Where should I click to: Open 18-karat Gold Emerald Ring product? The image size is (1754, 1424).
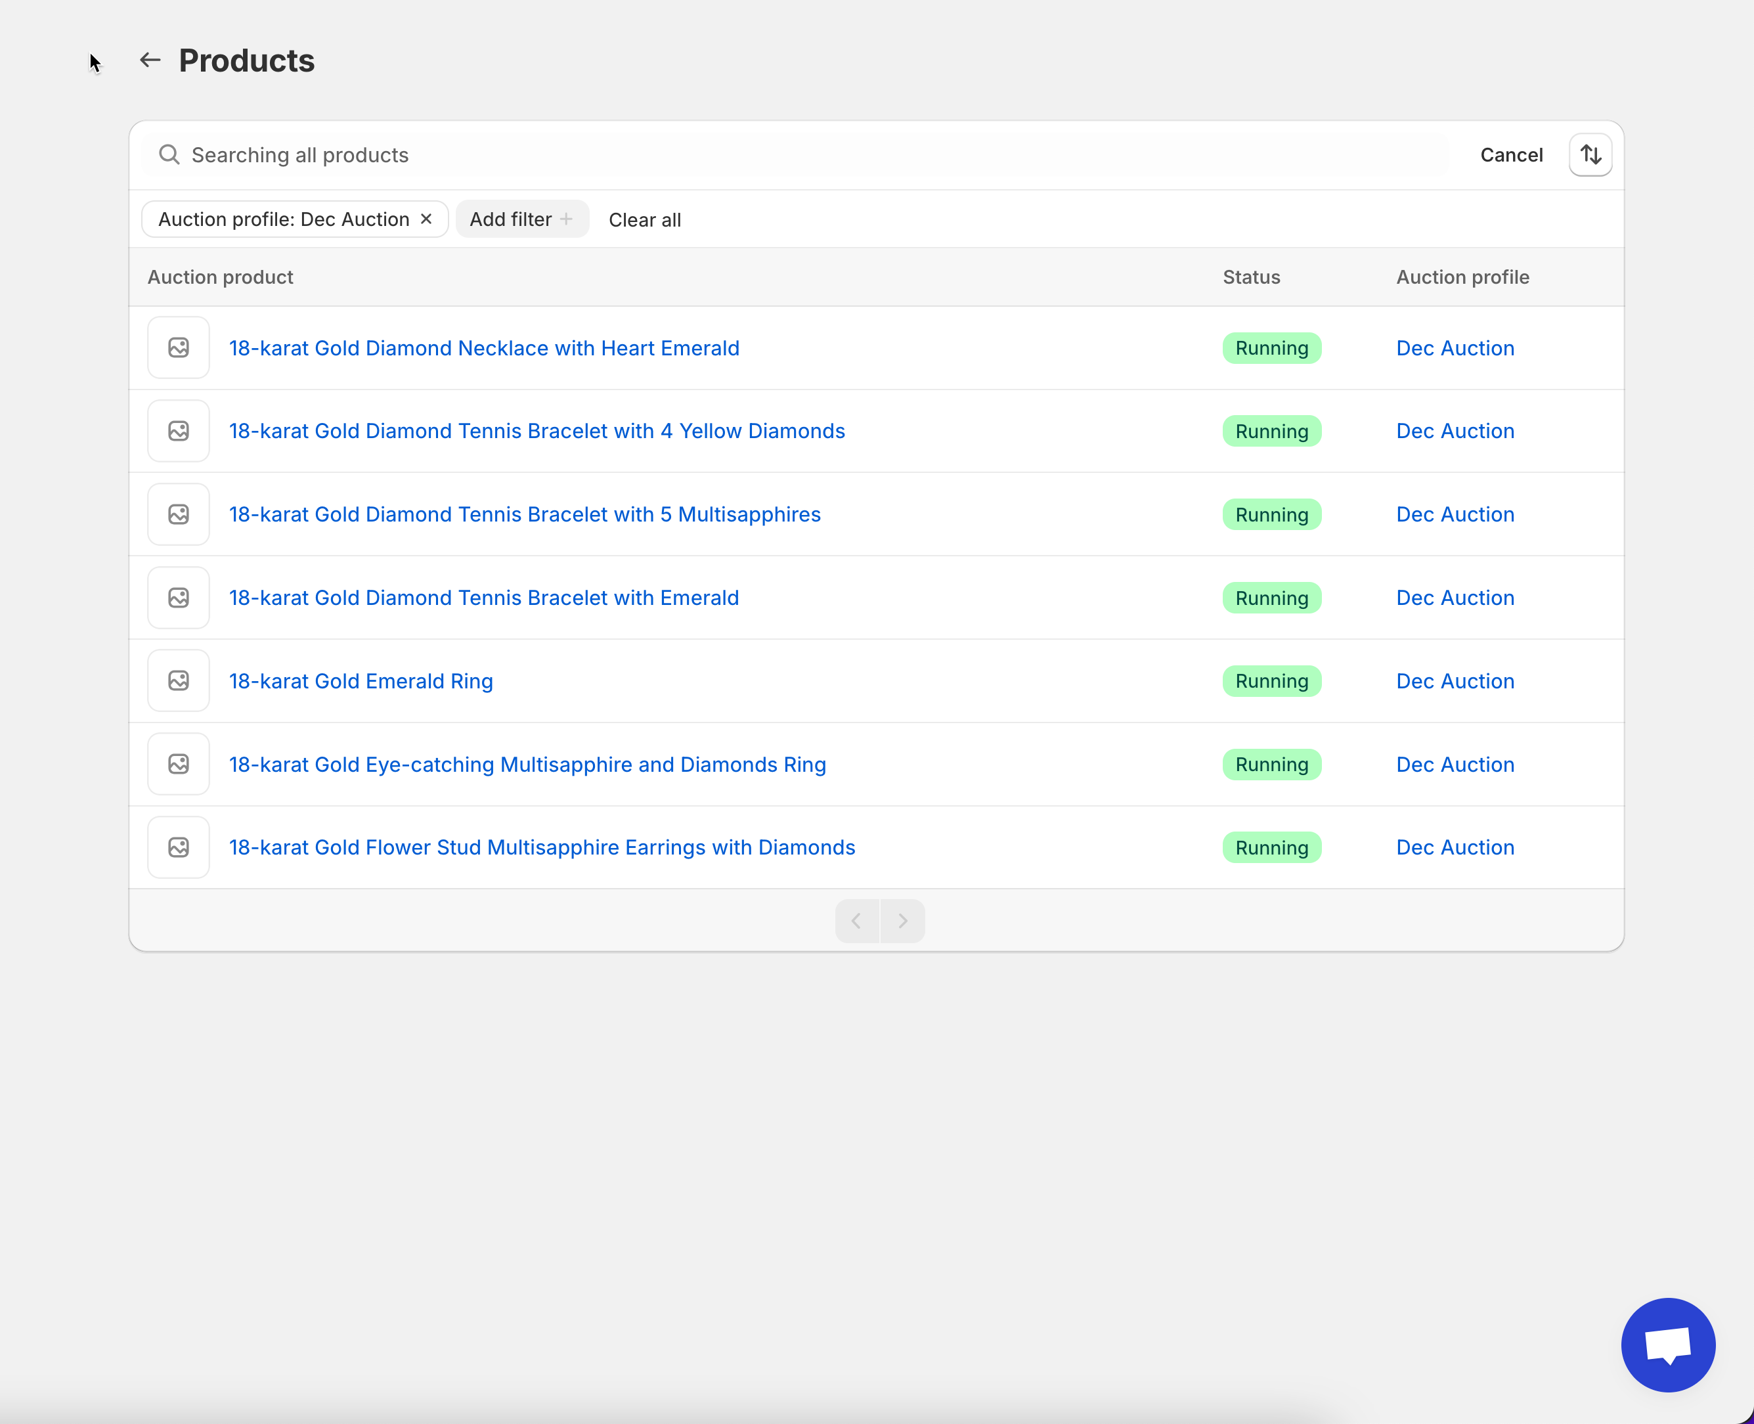tap(361, 681)
